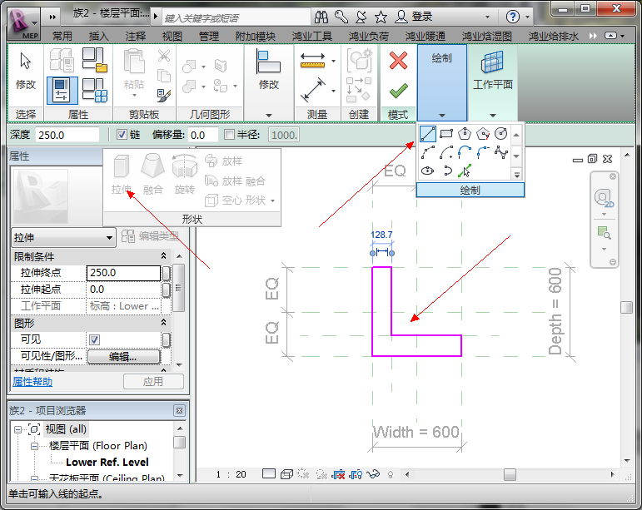Open the 管理 ribbon tab
This screenshot has height=510, width=642.
[x=209, y=36]
